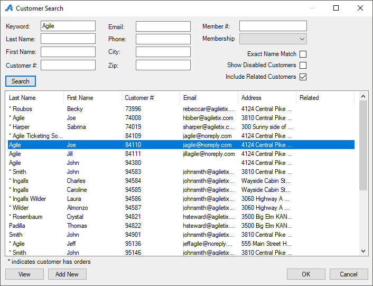Toggle Show Disabled Customers checkbox

click(303, 65)
